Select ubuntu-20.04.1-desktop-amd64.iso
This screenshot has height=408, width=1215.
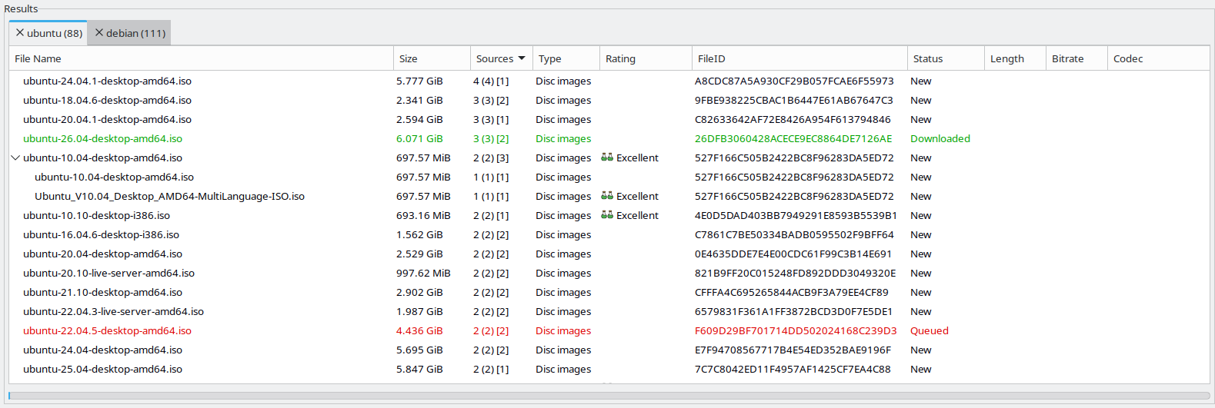click(107, 119)
